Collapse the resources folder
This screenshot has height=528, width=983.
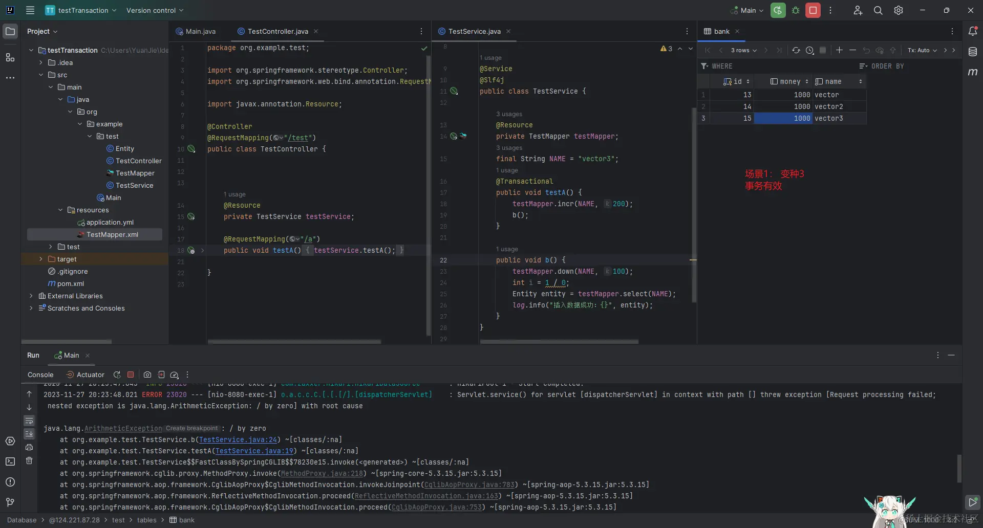[60, 210]
